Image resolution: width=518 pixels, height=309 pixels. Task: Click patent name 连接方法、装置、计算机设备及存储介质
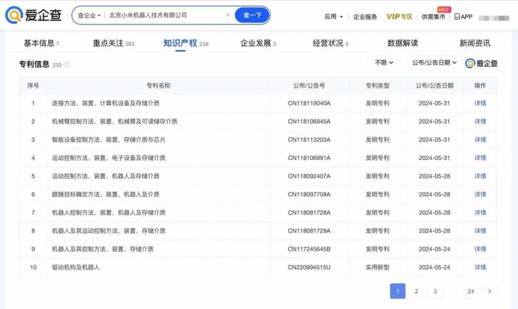(106, 103)
